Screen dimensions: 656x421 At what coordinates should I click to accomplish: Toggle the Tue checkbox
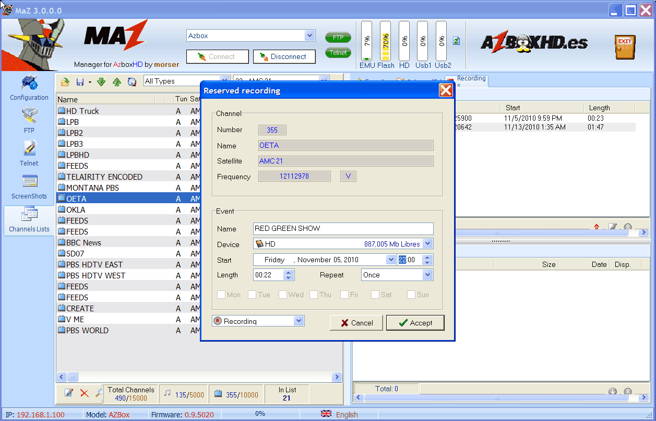[252, 295]
